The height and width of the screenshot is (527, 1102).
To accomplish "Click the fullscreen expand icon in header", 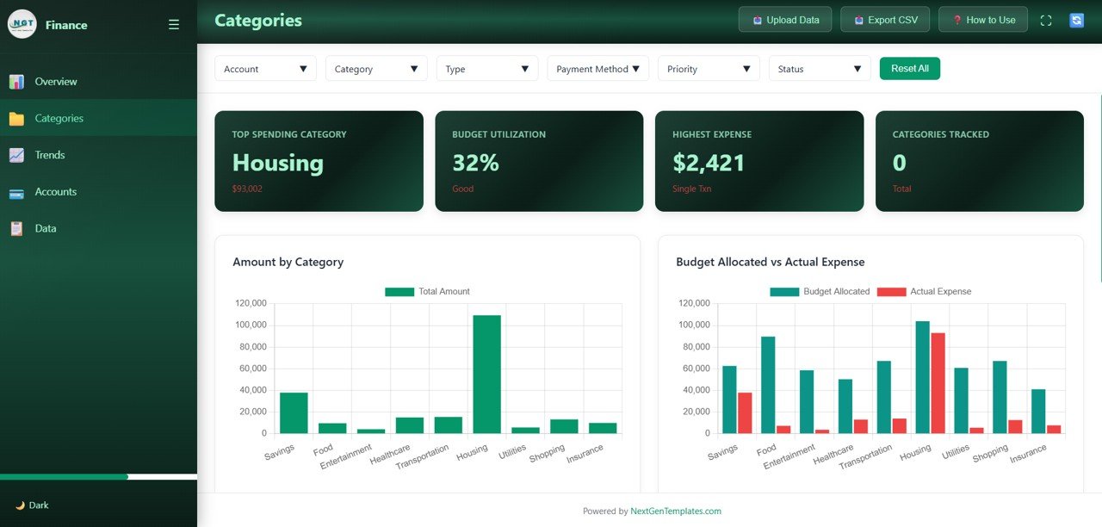I will tap(1045, 19).
